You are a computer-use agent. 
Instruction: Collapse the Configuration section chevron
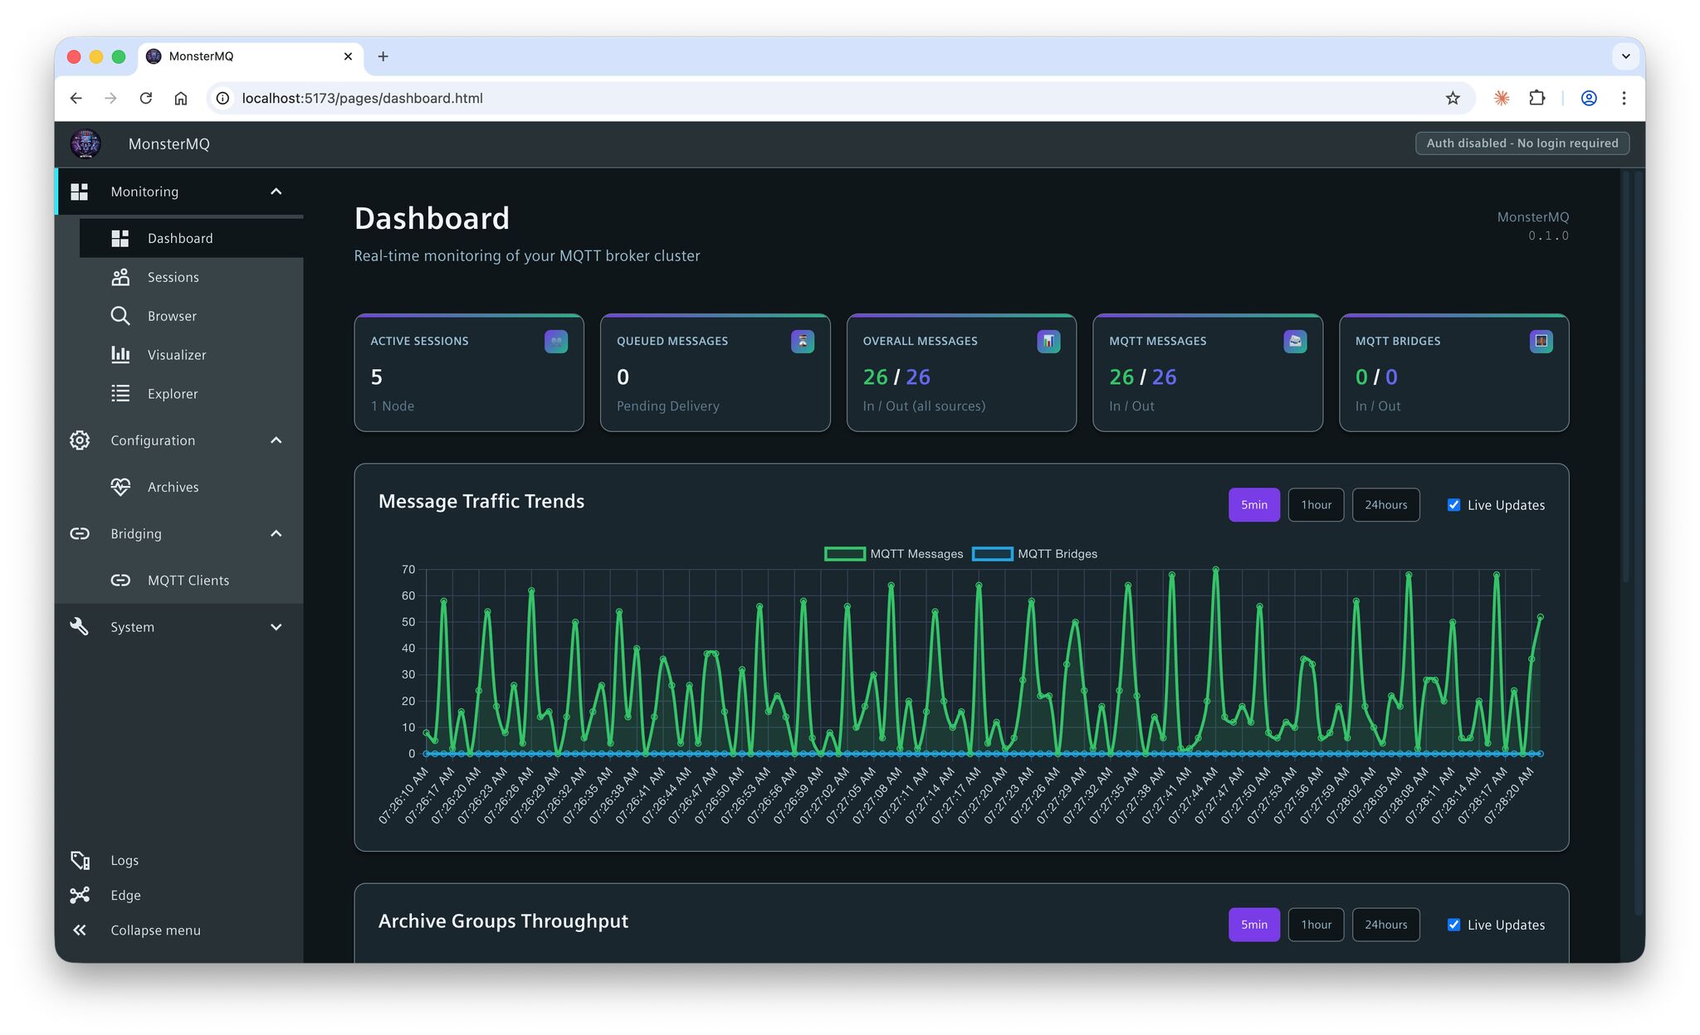click(276, 440)
